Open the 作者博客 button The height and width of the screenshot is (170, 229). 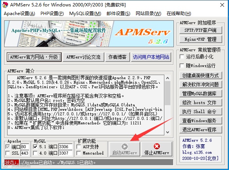pyautogui.click(x=118, y=57)
